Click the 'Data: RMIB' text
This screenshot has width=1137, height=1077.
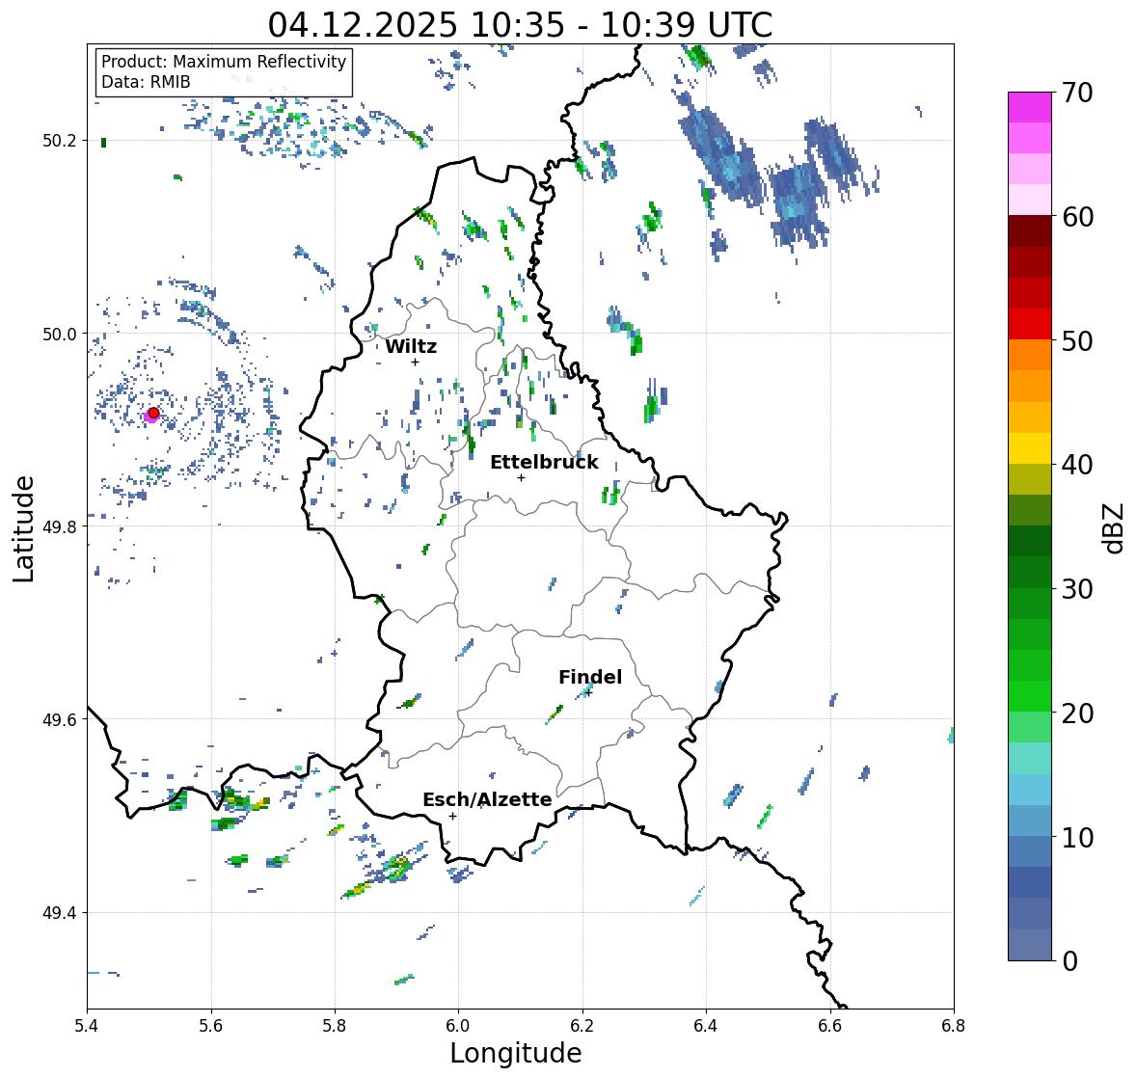click(146, 82)
